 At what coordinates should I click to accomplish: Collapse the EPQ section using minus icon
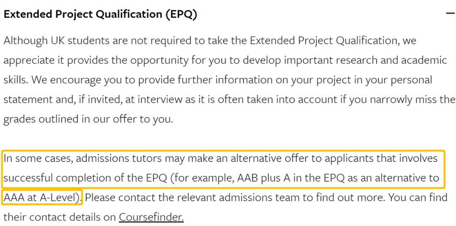click(x=450, y=14)
